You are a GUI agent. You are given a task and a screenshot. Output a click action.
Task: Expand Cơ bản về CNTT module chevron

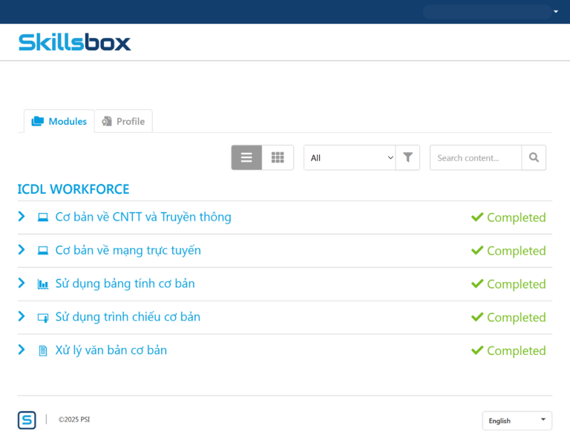click(22, 217)
